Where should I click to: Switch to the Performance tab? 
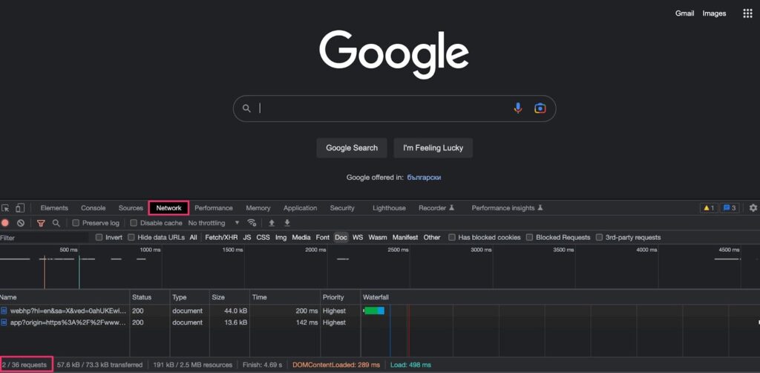click(214, 208)
